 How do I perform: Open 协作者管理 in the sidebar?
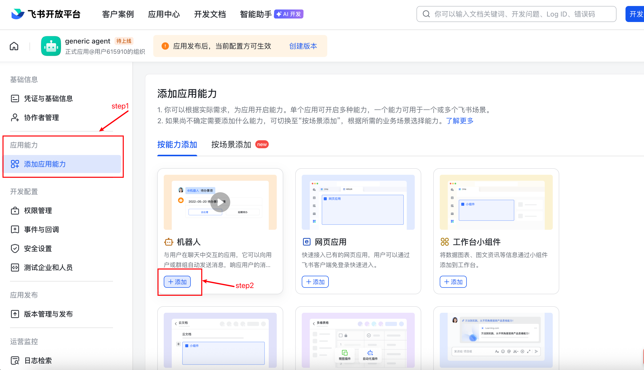pos(41,118)
